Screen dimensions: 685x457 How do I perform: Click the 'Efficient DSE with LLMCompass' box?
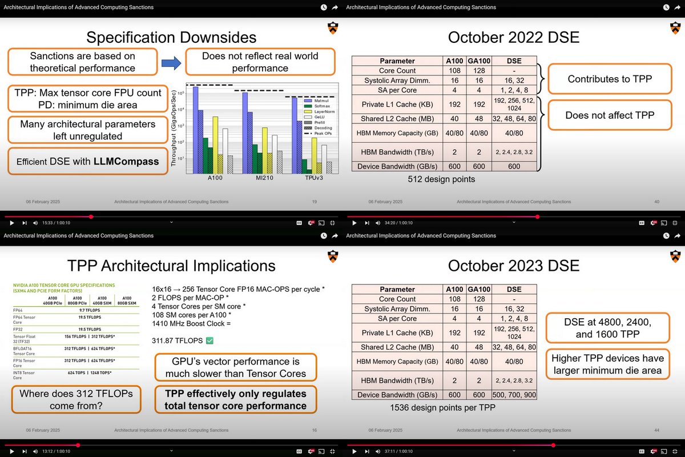[88, 161]
